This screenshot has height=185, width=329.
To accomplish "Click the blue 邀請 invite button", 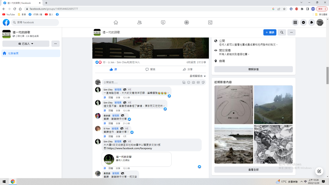I will (270, 32).
